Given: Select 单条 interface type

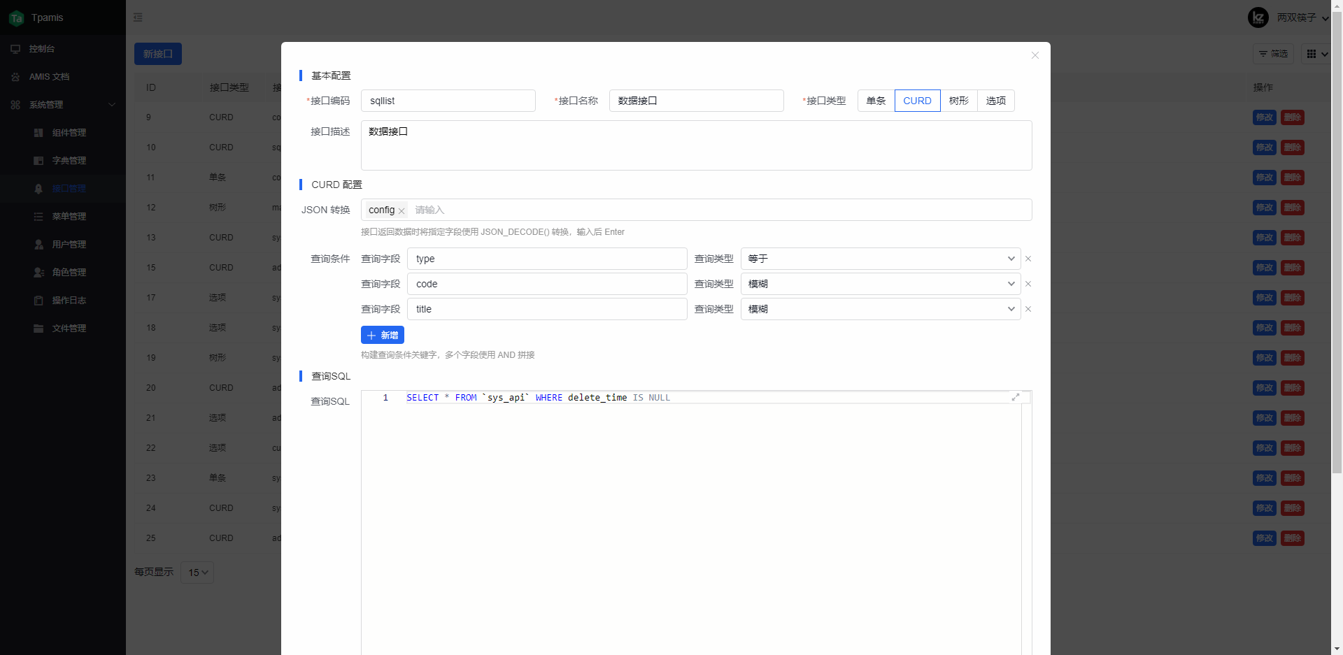Looking at the screenshot, I should (x=876, y=101).
